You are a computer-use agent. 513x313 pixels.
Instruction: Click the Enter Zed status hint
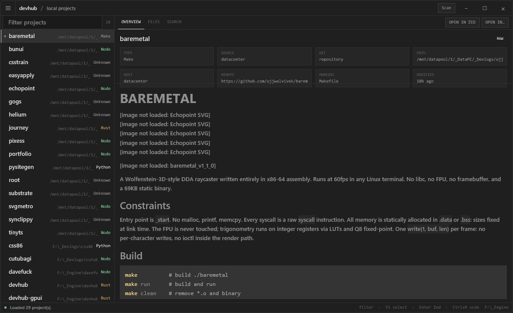point(429,307)
